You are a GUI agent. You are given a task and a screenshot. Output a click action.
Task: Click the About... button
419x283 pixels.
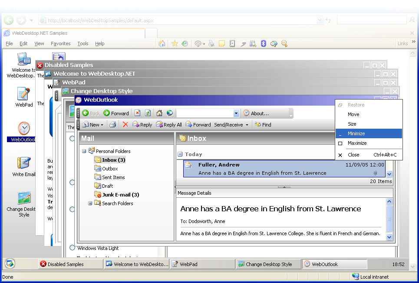(256, 113)
